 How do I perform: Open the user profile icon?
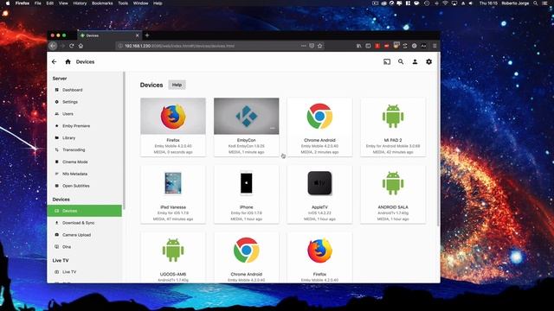[x=415, y=61]
